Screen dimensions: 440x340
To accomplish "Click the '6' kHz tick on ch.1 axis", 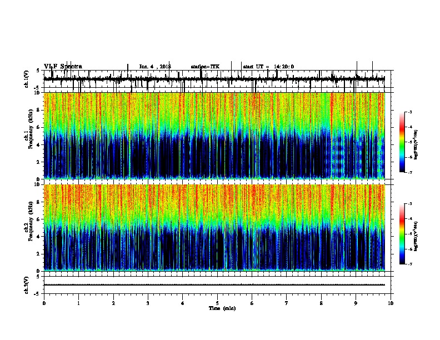I will [39, 127].
